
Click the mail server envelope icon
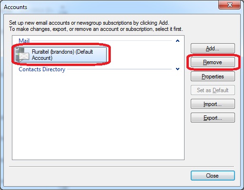click(22, 55)
